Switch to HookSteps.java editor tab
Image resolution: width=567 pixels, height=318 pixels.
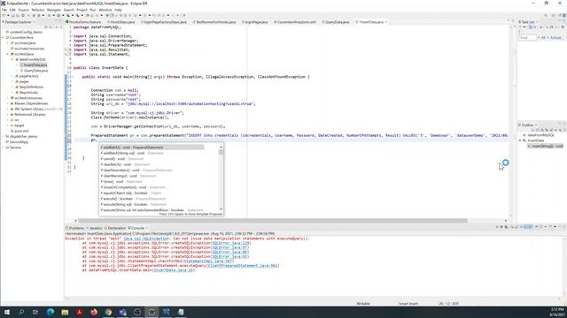pos(122,22)
